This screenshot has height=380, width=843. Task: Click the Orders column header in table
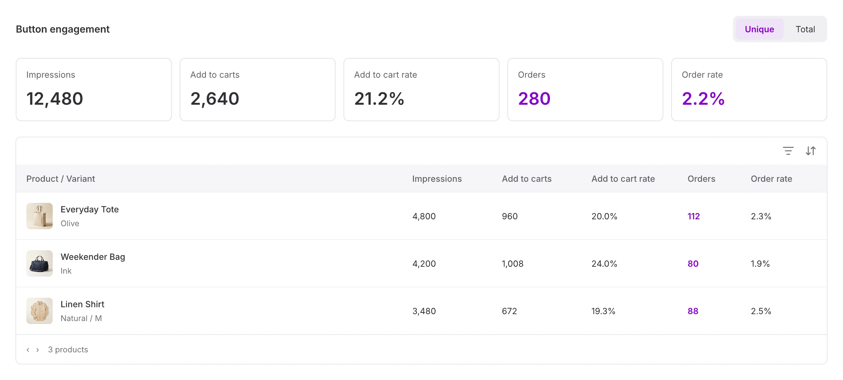click(701, 179)
